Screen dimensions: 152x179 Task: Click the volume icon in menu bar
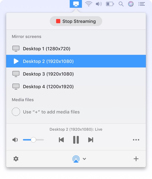point(99,4)
